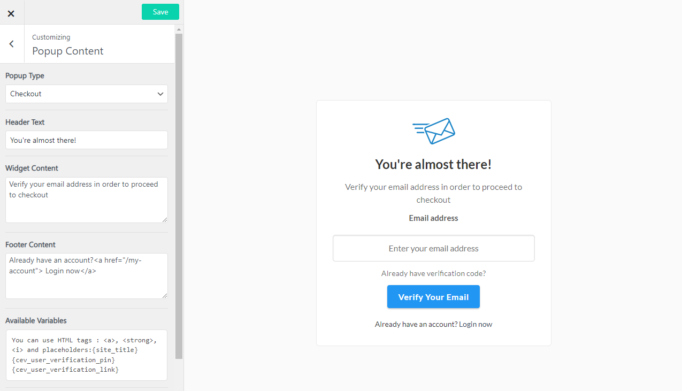Click the Already have verification code text
Viewport: 682px width, 391px height.
pyautogui.click(x=433, y=273)
